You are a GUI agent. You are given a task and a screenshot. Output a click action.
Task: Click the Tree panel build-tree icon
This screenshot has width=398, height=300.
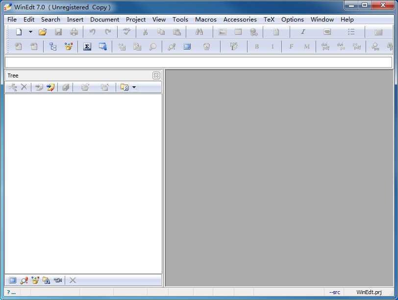(12, 88)
